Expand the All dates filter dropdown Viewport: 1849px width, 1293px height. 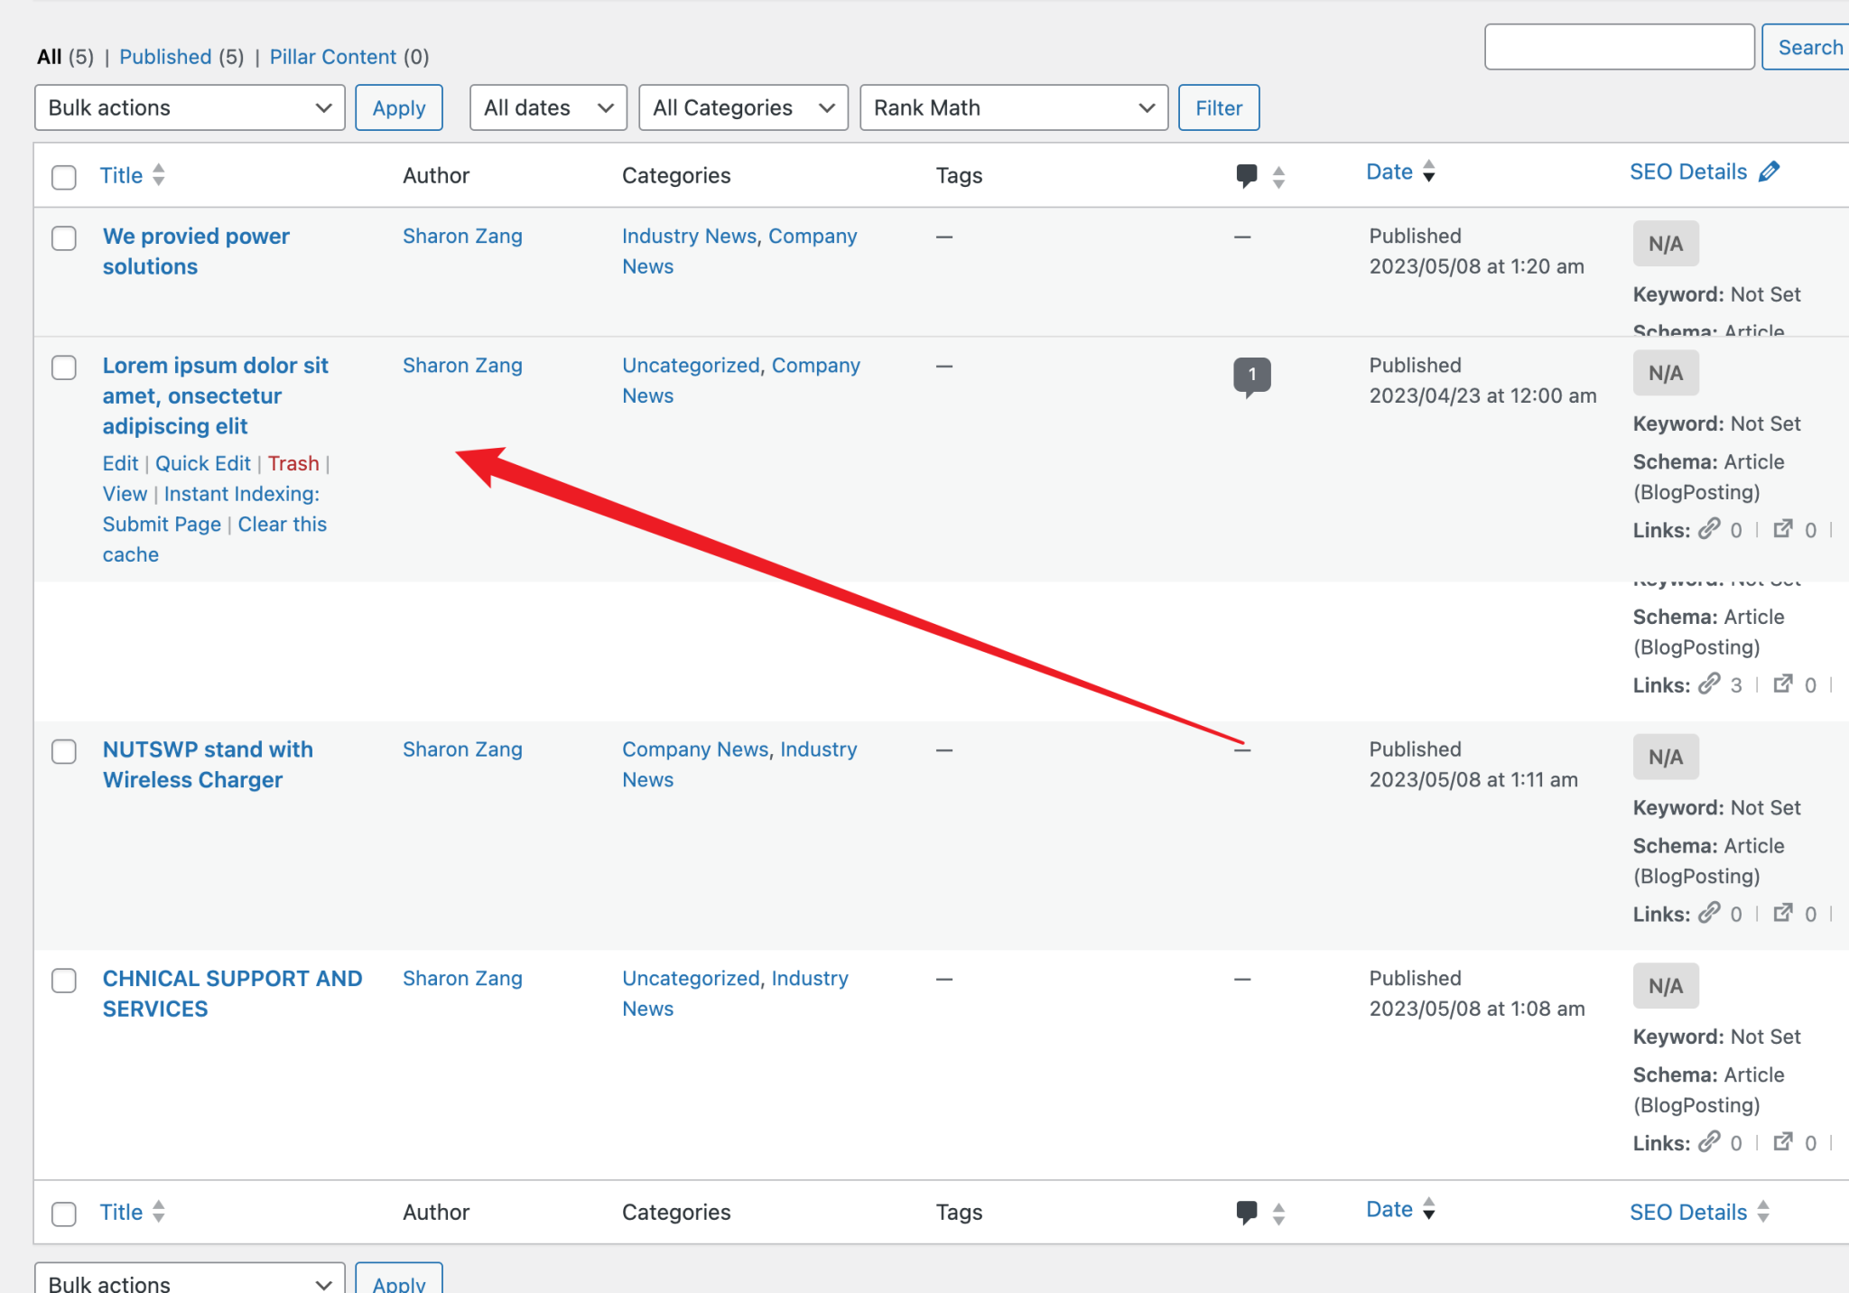(548, 107)
